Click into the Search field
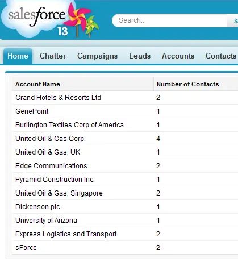Image resolution: width=238 pixels, height=262 pixels. (x=169, y=20)
